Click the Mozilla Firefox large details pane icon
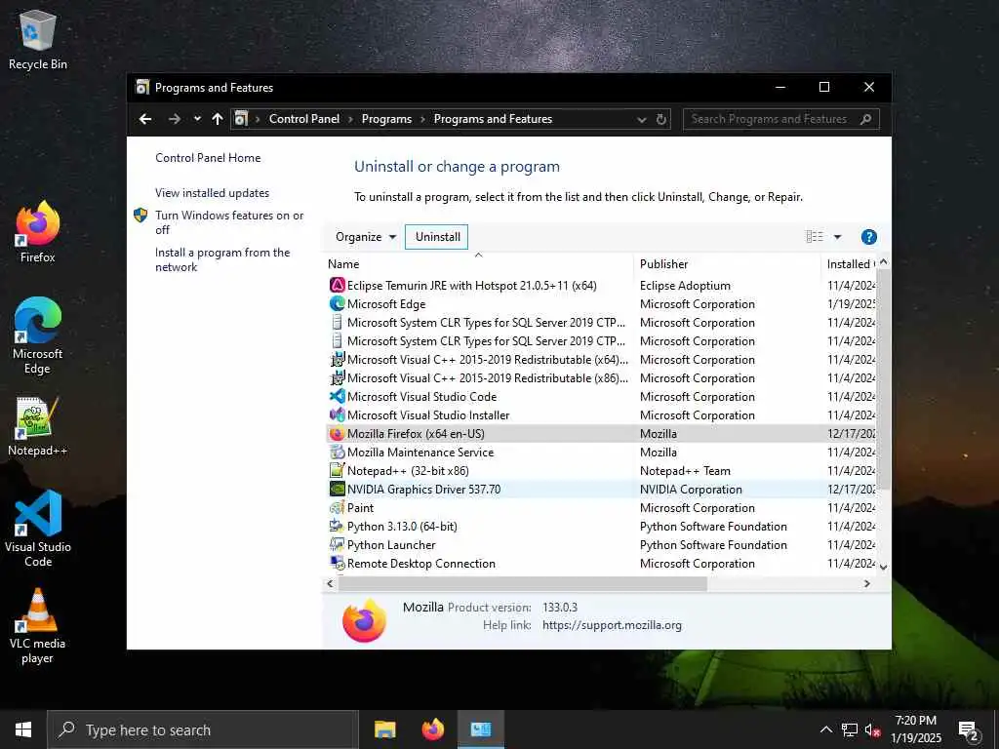The width and height of the screenshot is (999, 749). pos(364,620)
